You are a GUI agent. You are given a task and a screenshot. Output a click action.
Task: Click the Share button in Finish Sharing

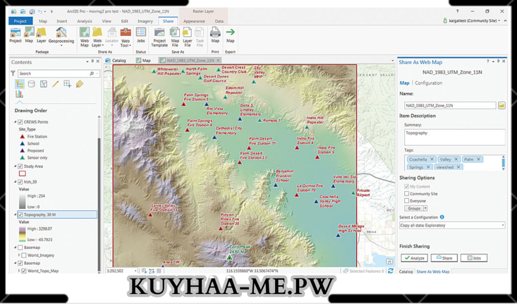444,258
